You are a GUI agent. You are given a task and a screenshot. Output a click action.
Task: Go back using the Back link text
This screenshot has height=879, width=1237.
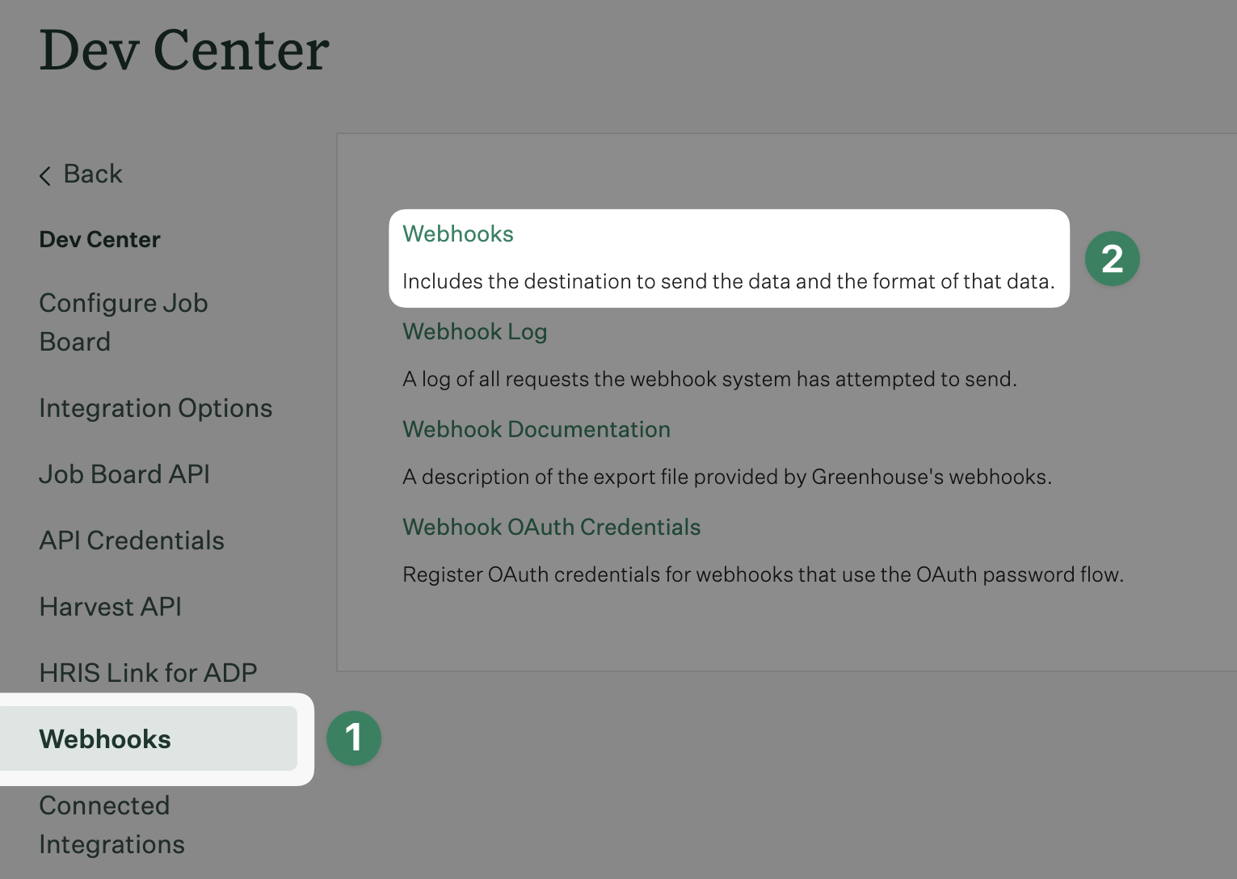pos(93,174)
